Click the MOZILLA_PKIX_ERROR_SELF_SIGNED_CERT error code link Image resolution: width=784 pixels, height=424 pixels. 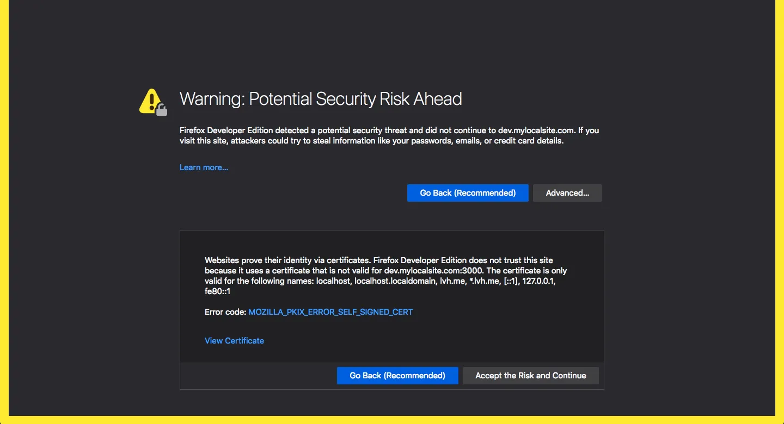[x=330, y=312]
